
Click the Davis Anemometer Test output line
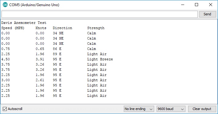coord(24,23)
